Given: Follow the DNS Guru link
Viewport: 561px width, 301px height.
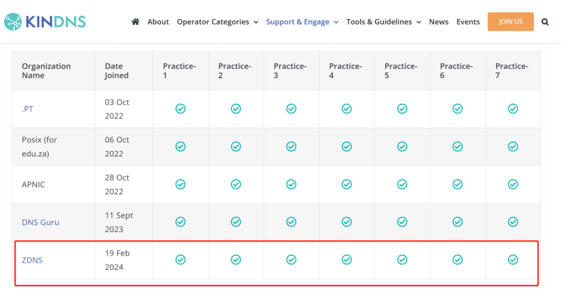Looking at the screenshot, I should click(41, 222).
